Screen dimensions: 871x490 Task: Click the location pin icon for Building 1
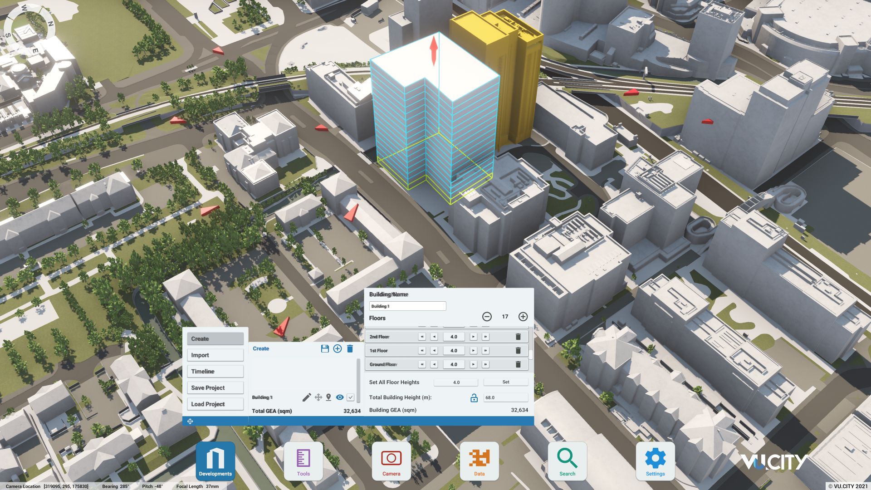(328, 397)
